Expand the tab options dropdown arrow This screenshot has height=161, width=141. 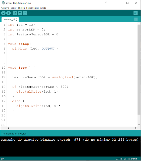click(x=136, y=19)
